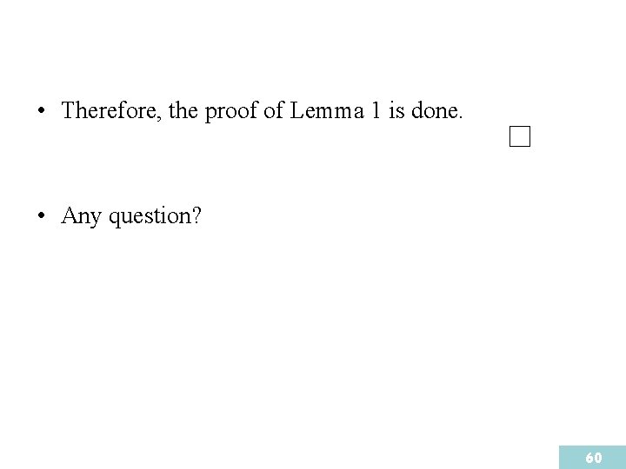
Task: Select the slide number 60
Action: (594, 458)
